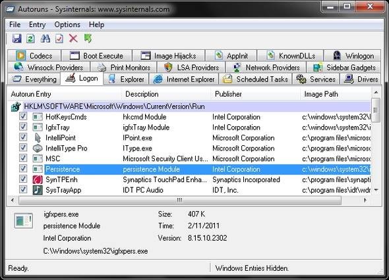Click the horizontal scrollbar right arrow
This screenshot has width=389, height=280.
pyautogui.click(x=365, y=200)
